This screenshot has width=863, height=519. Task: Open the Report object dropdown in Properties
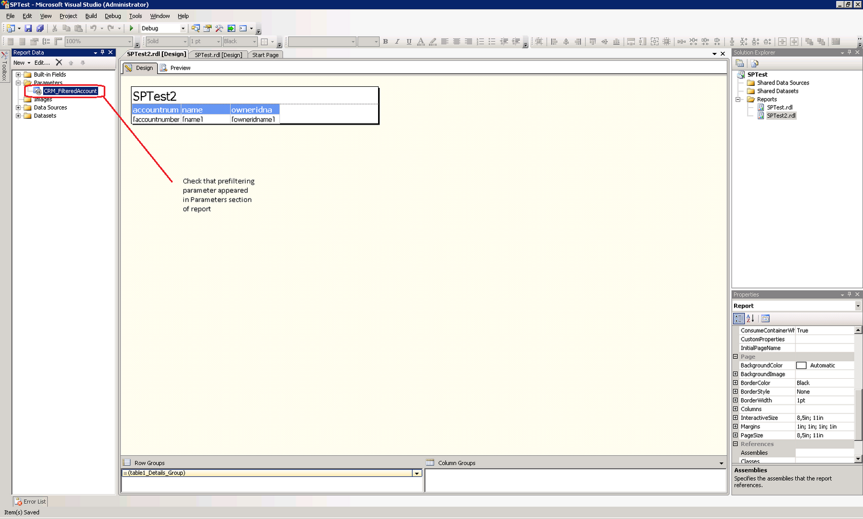[858, 306]
